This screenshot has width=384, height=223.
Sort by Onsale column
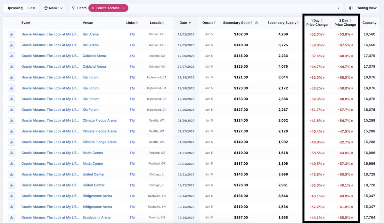point(209,23)
